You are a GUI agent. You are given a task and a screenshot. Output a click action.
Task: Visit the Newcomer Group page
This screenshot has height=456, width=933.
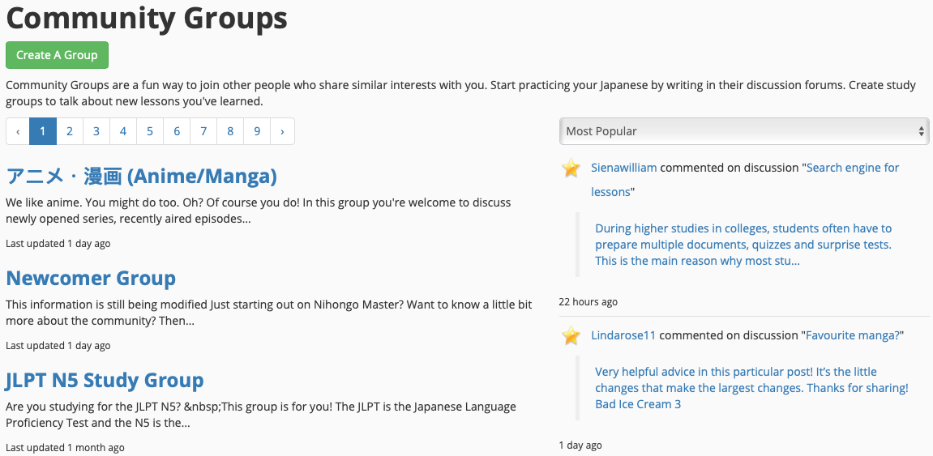pyautogui.click(x=91, y=278)
